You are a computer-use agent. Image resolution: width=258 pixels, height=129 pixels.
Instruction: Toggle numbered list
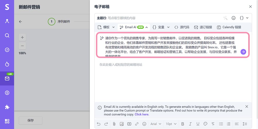[x=229, y=124]
